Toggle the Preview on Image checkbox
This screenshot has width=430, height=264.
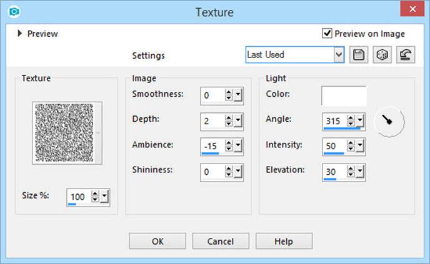point(327,34)
